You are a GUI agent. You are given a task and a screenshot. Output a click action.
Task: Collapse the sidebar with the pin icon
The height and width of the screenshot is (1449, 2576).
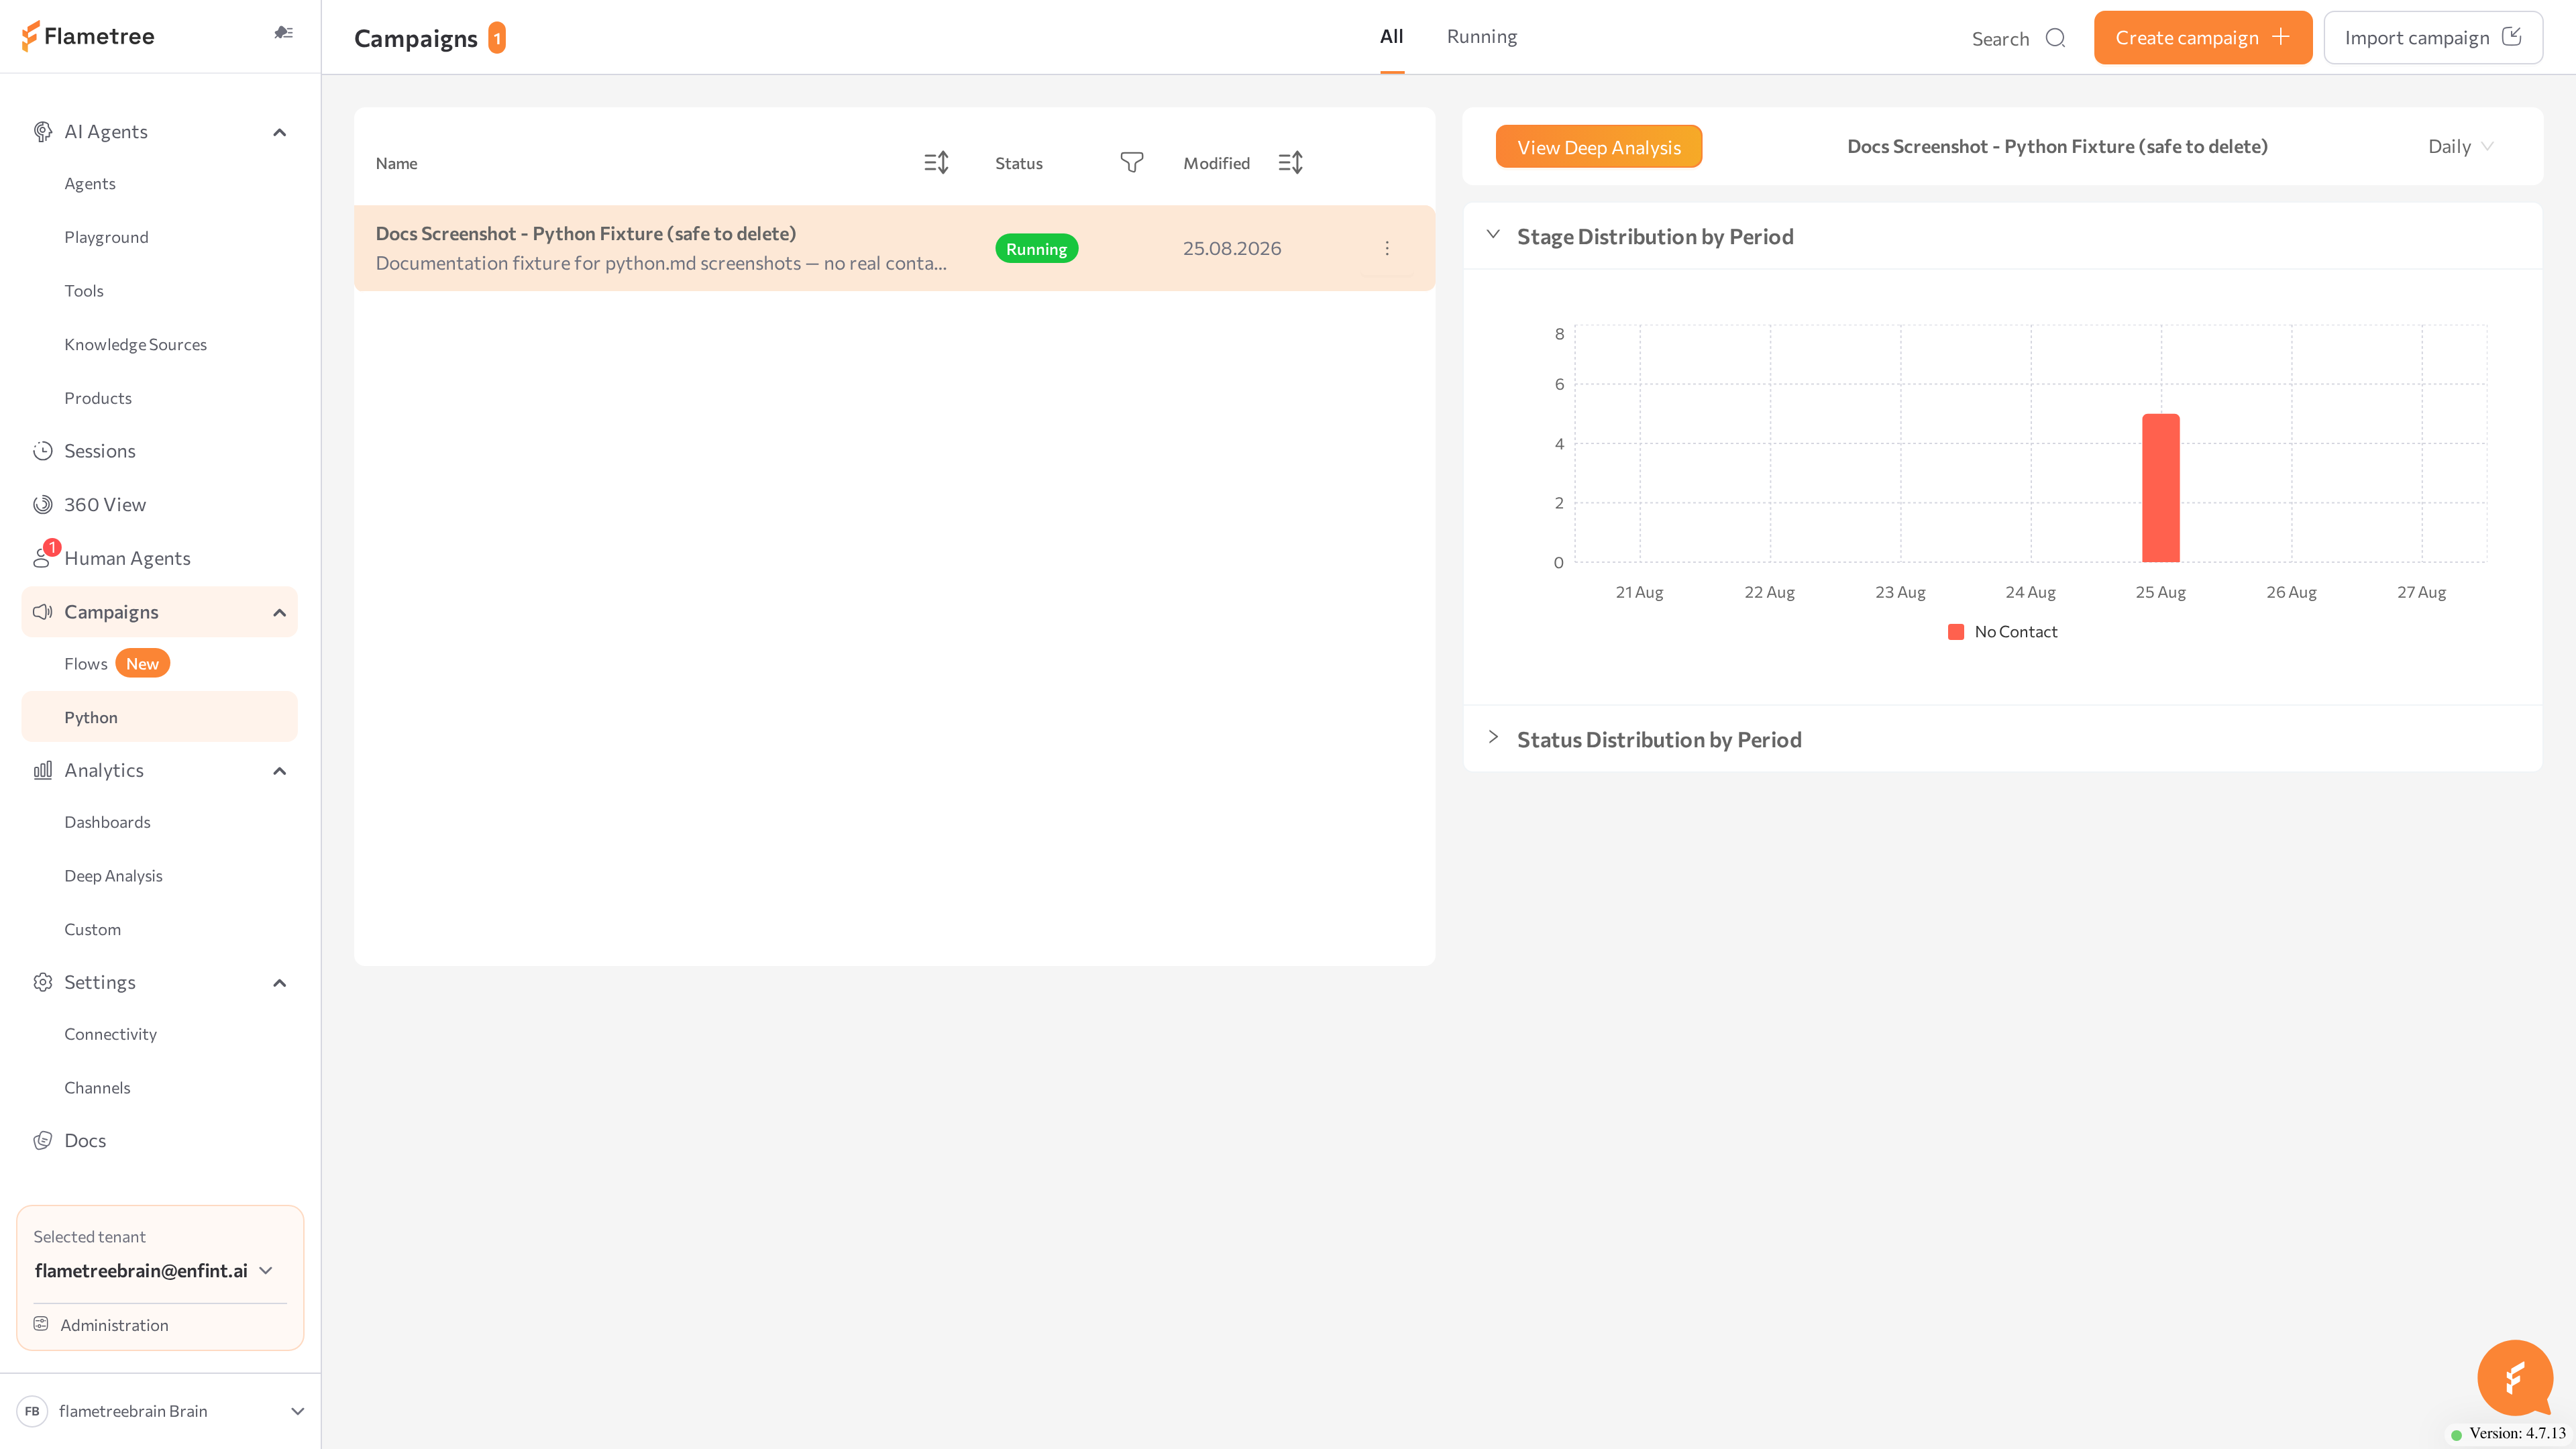pyautogui.click(x=284, y=33)
